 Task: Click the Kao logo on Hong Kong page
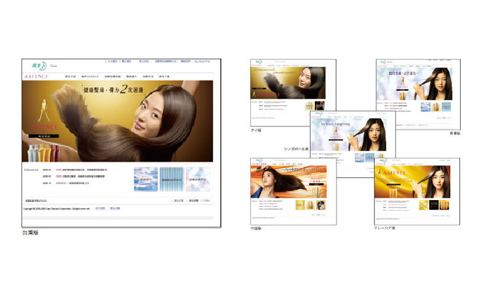384,62
